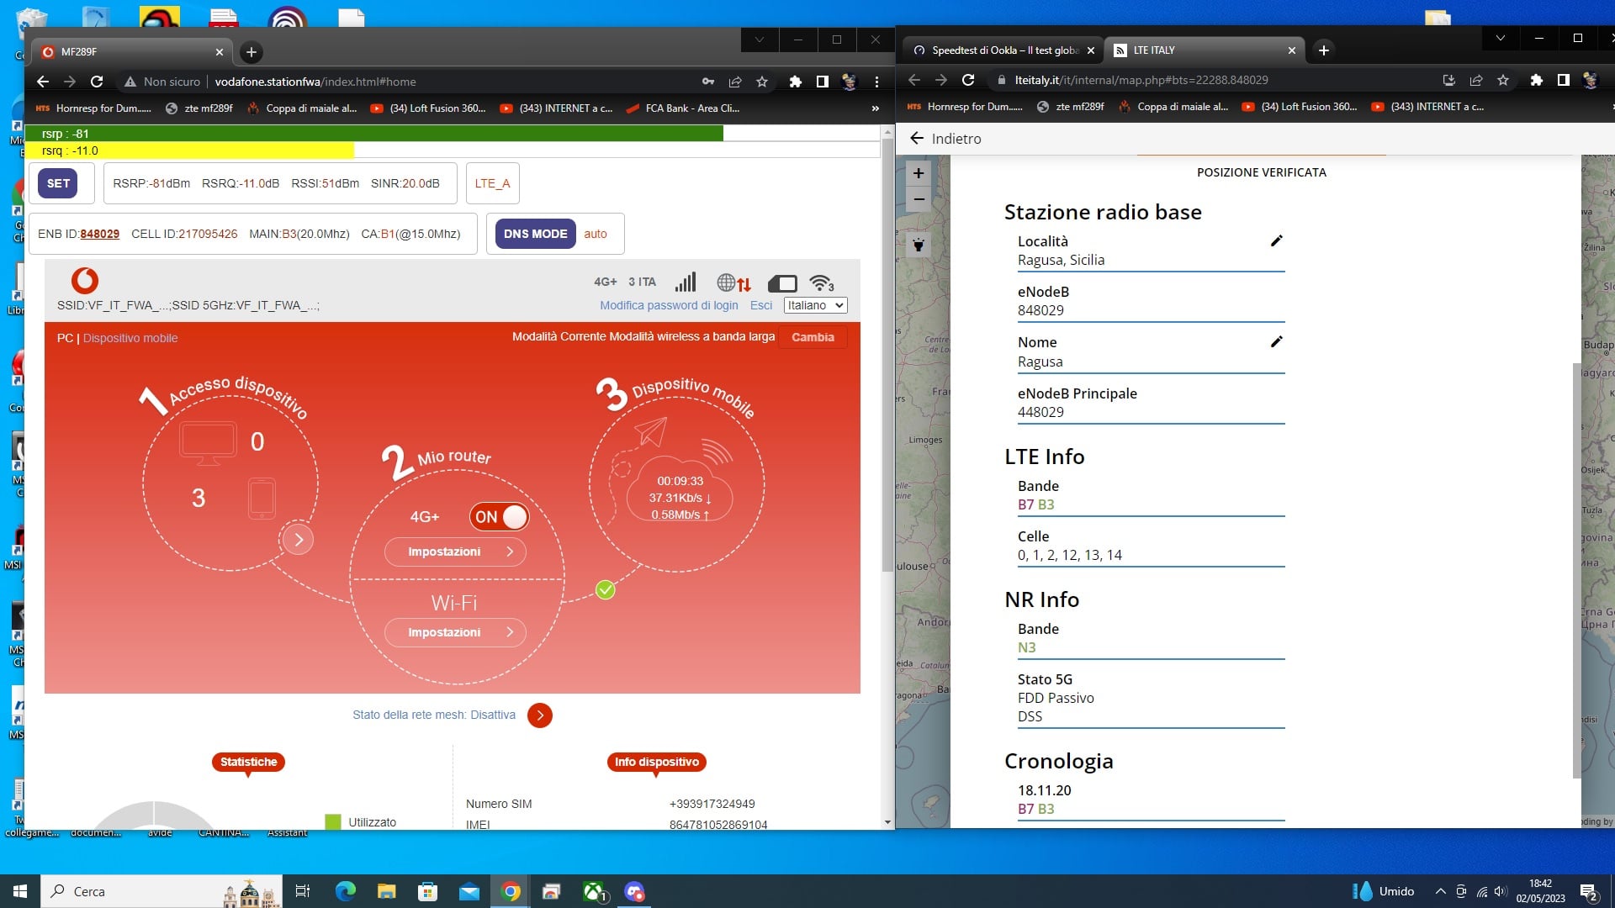
Task: Click back arrow in MF289F browser
Action: 43,82
